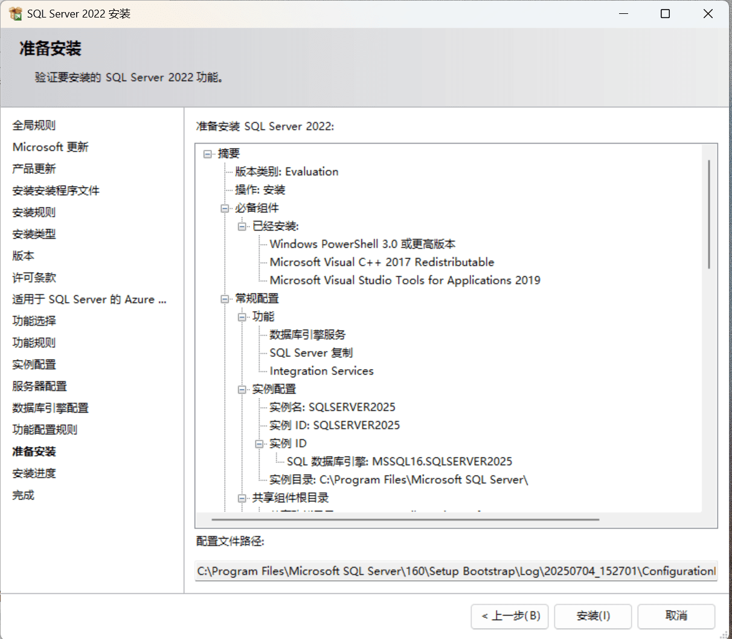Select the 实例 ID: SQLSERVER2025 row

[335, 425]
